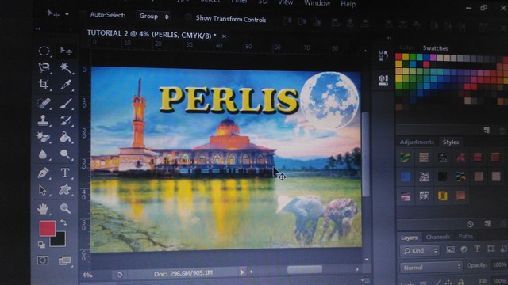The width and height of the screenshot is (508, 285).
Task: Click the red foreground color swatch
Action: coord(48,228)
